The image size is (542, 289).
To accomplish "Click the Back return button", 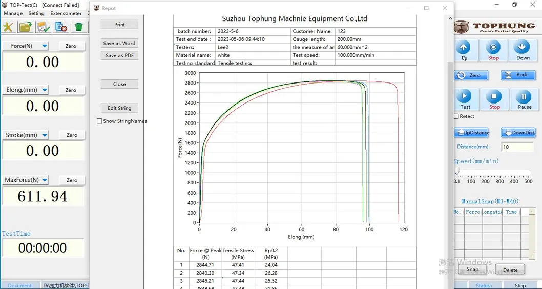I will (518, 75).
